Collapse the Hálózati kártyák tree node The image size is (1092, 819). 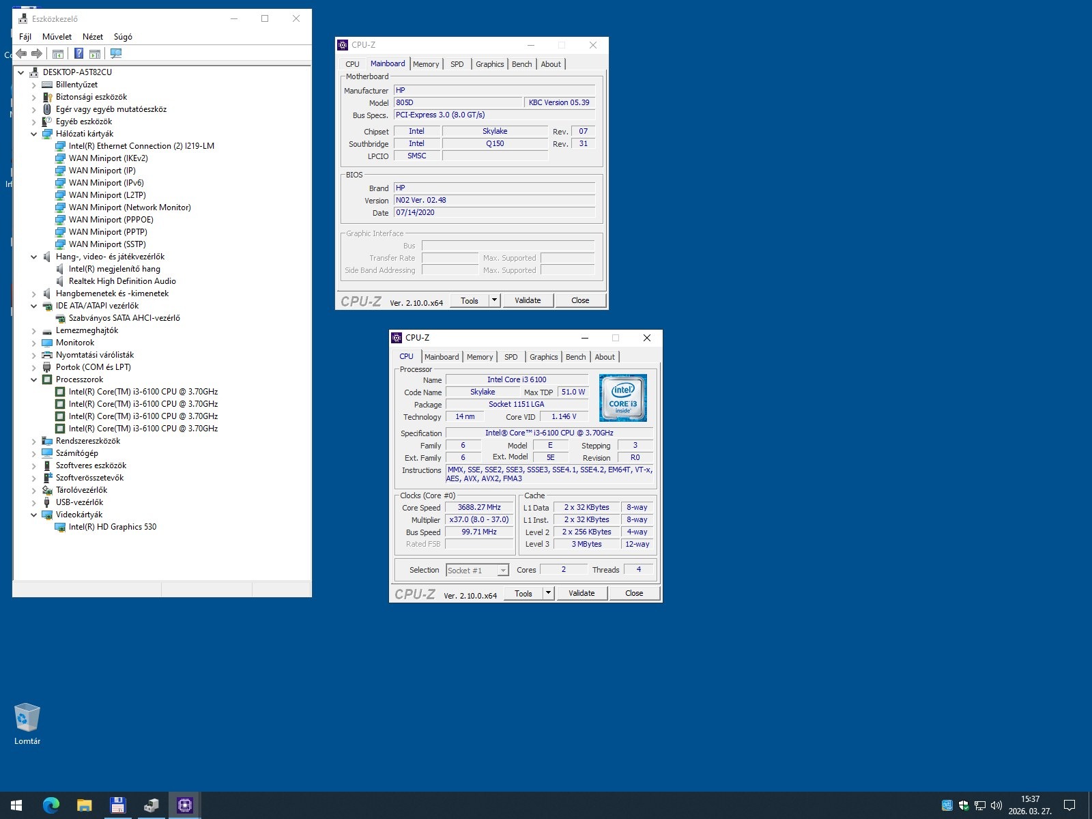pyautogui.click(x=34, y=134)
